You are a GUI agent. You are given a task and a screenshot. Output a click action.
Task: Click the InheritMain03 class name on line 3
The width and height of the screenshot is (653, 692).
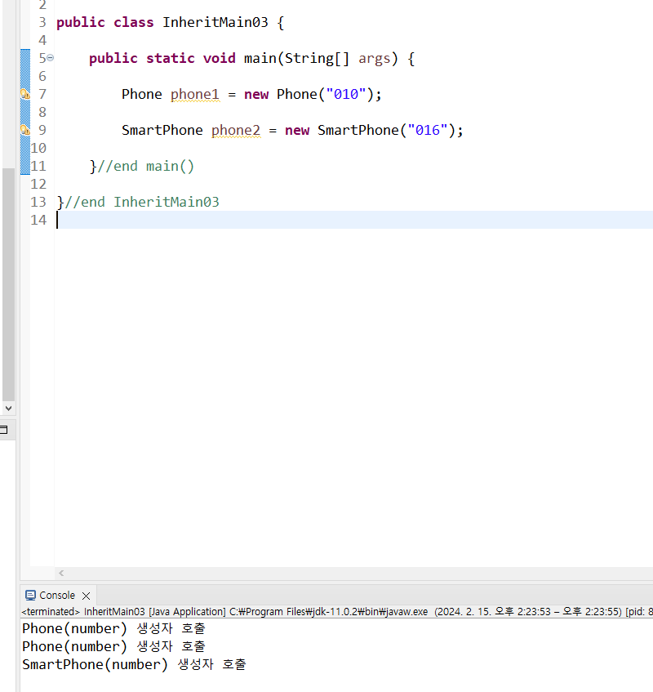[215, 23]
